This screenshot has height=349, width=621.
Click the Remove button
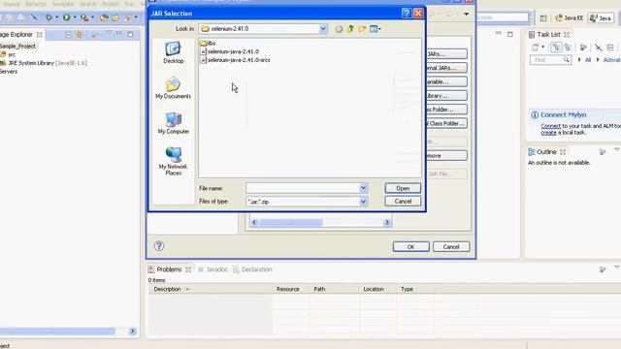pos(446,155)
